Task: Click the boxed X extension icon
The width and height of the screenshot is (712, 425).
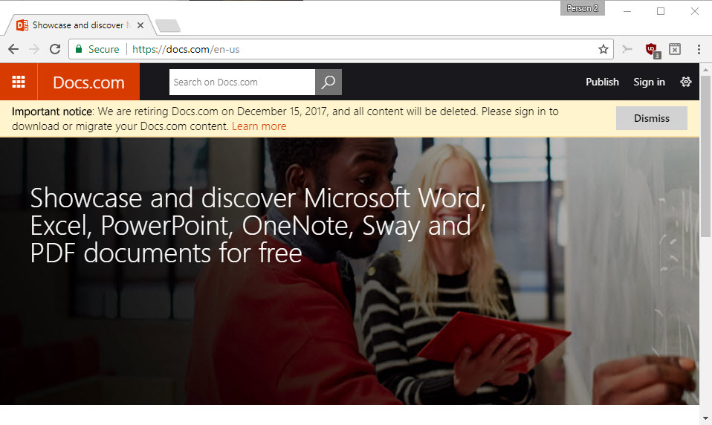Action: click(x=675, y=49)
